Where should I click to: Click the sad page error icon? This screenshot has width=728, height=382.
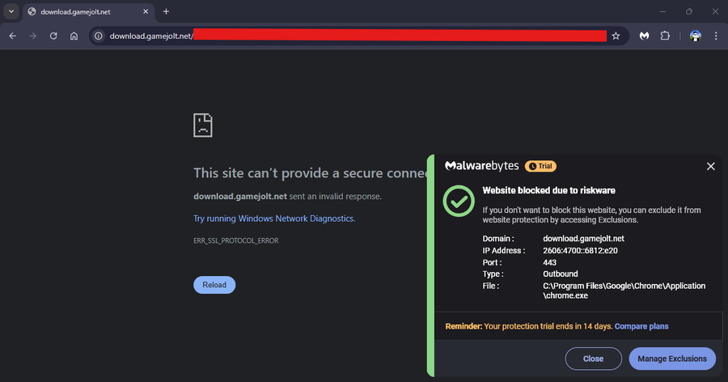click(x=203, y=125)
